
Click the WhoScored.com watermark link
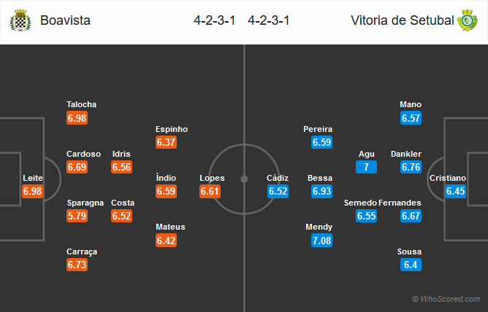pos(446,299)
